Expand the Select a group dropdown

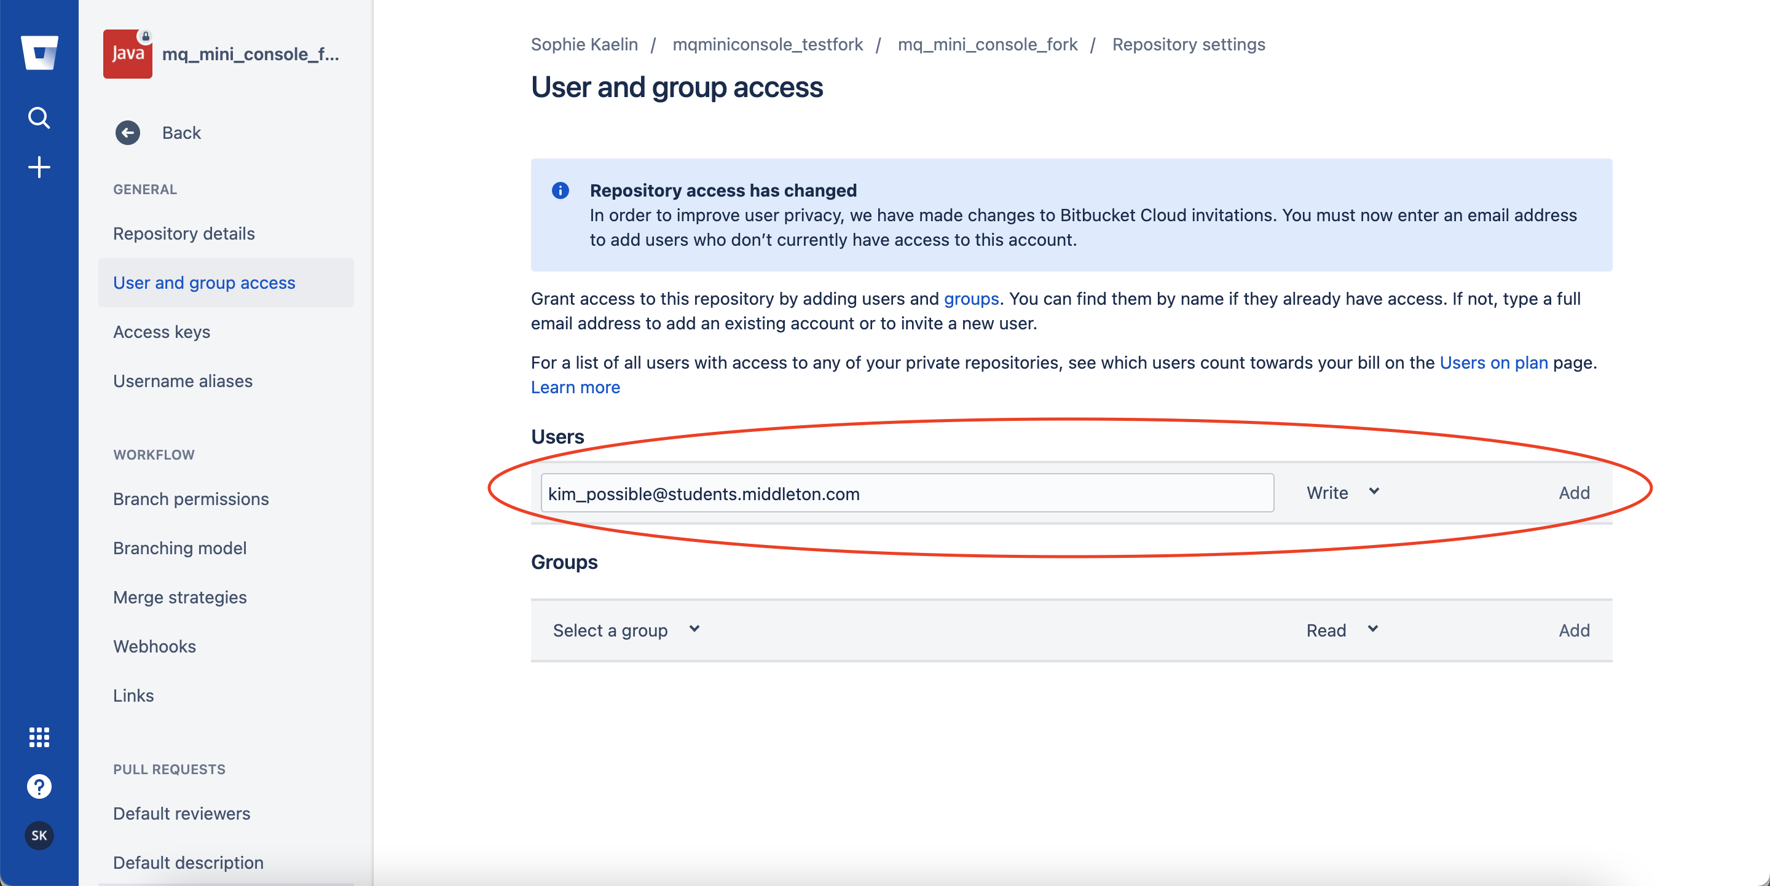[x=625, y=629]
